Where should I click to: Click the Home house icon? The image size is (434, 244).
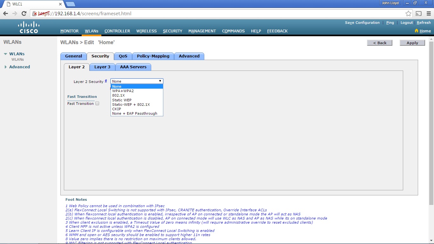(x=417, y=31)
